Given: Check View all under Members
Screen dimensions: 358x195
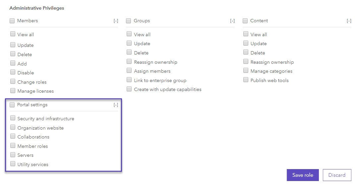Looking at the screenshot, I should tap(13, 34).
